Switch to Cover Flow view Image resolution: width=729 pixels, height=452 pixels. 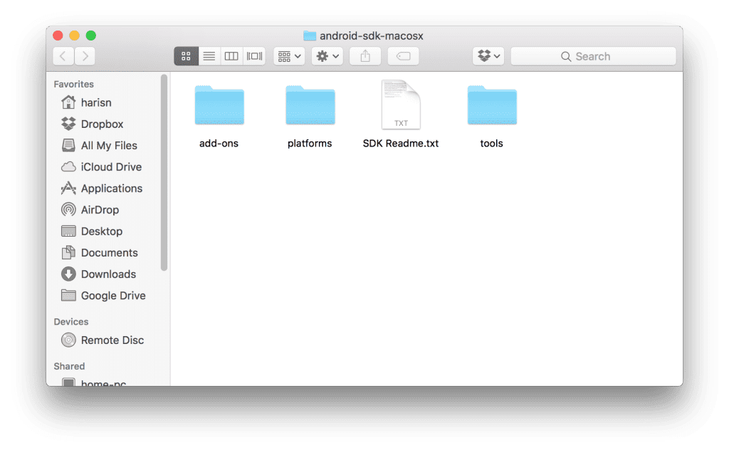click(254, 55)
